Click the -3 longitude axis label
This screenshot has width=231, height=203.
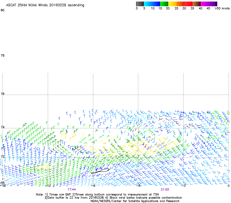(184, 186)
